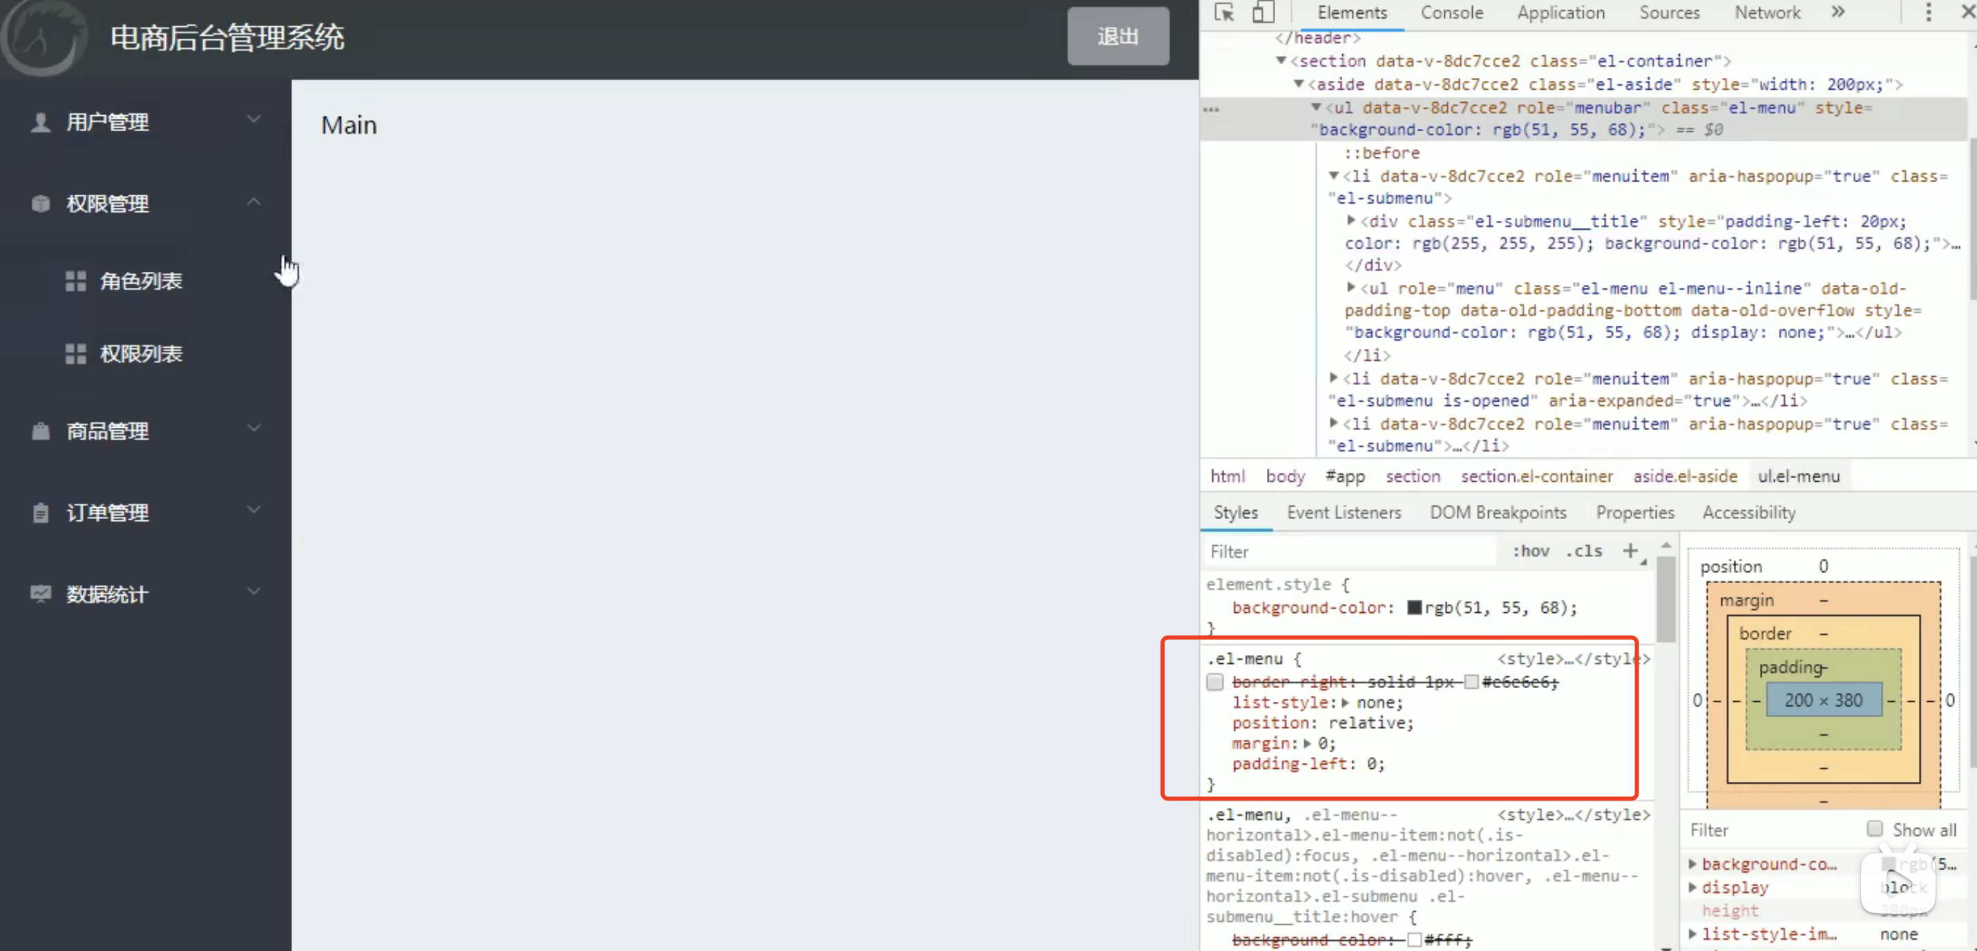1977x951 pixels.
Task: Open the Sources tab
Action: click(x=1669, y=13)
